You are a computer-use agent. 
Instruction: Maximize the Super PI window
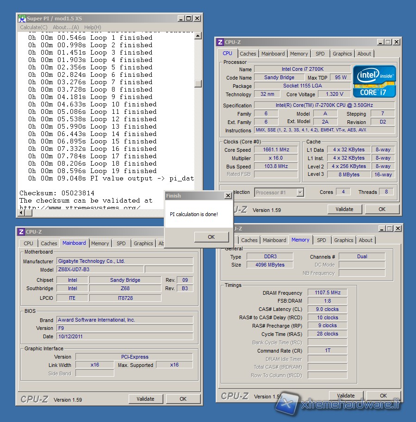pos(189,19)
